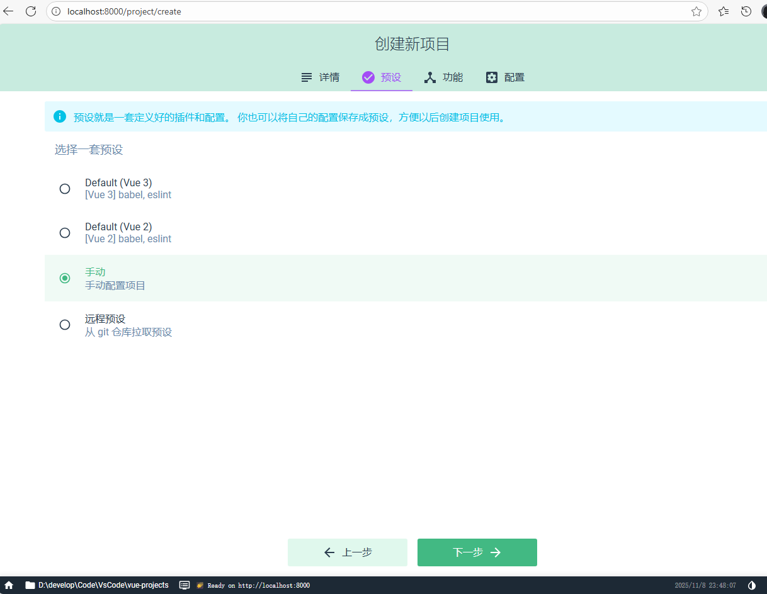The height and width of the screenshot is (594, 767).
Task: Switch to the 详情 tab
Action: [x=321, y=77]
